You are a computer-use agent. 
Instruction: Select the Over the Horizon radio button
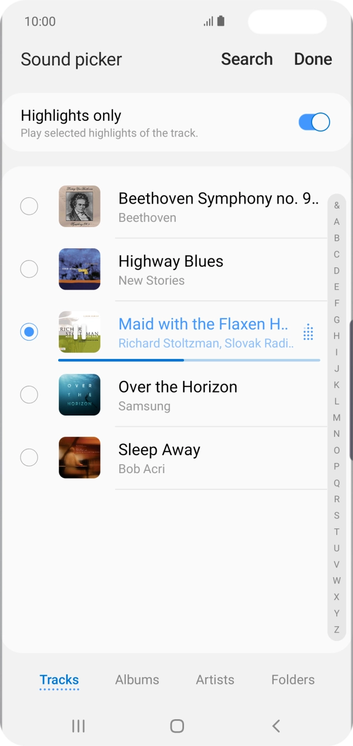click(x=29, y=395)
